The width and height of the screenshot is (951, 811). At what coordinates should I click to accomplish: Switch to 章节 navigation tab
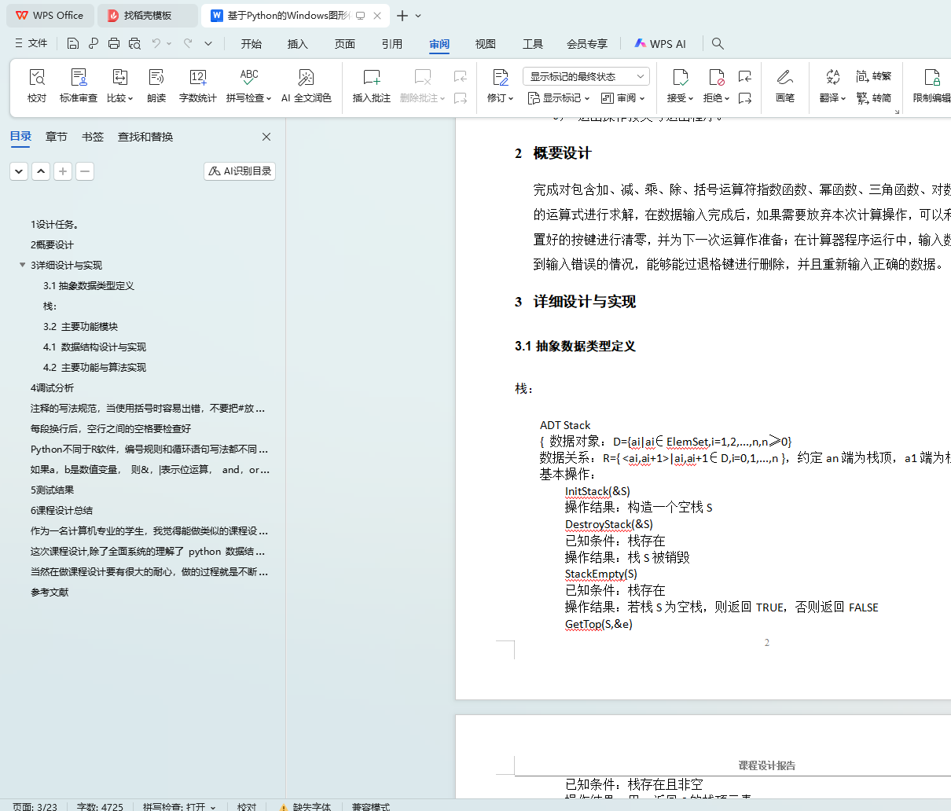click(57, 137)
